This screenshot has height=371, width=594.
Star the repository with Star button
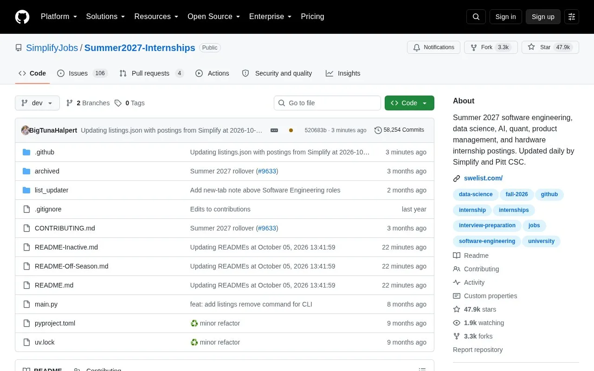(x=550, y=47)
